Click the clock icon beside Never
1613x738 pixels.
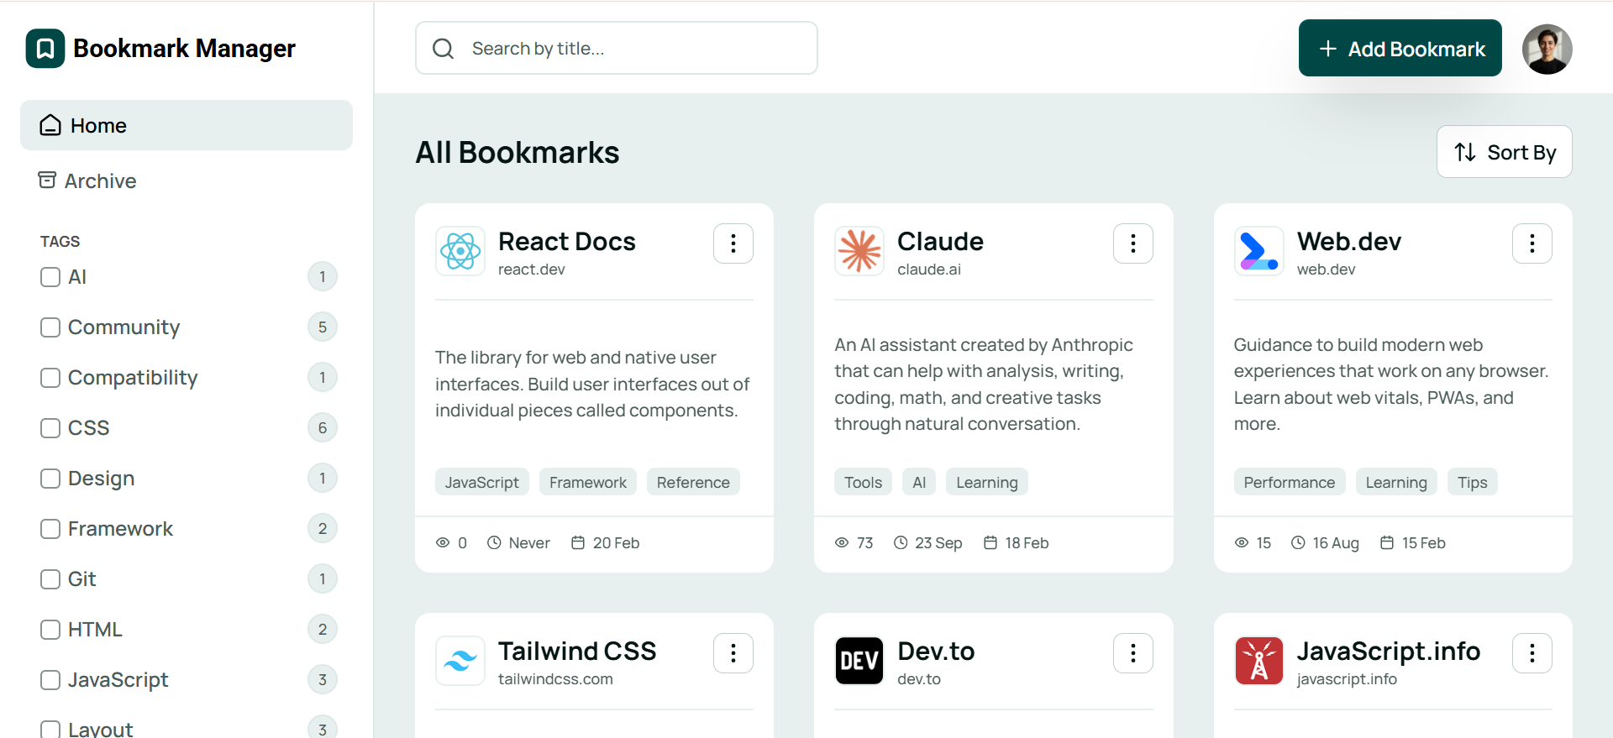494,543
